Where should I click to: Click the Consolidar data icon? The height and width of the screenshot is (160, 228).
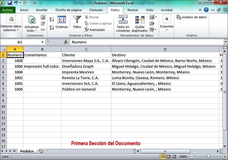point(152,23)
